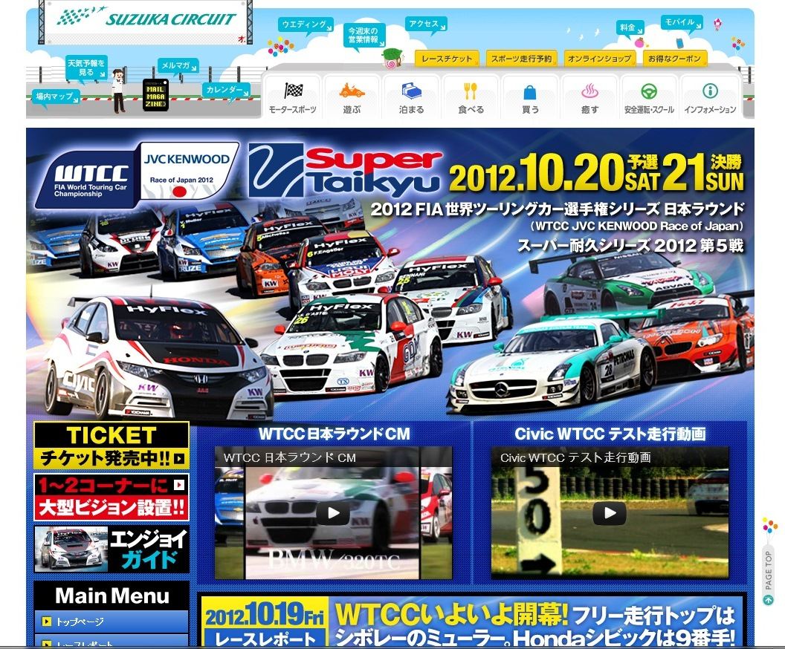Image resolution: width=785 pixels, height=649 pixels.
Task: Open the エンジョイガイド banner
Action: click(112, 549)
